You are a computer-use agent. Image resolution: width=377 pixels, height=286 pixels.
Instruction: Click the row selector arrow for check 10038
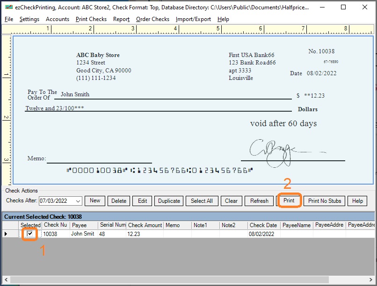[6, 234]
